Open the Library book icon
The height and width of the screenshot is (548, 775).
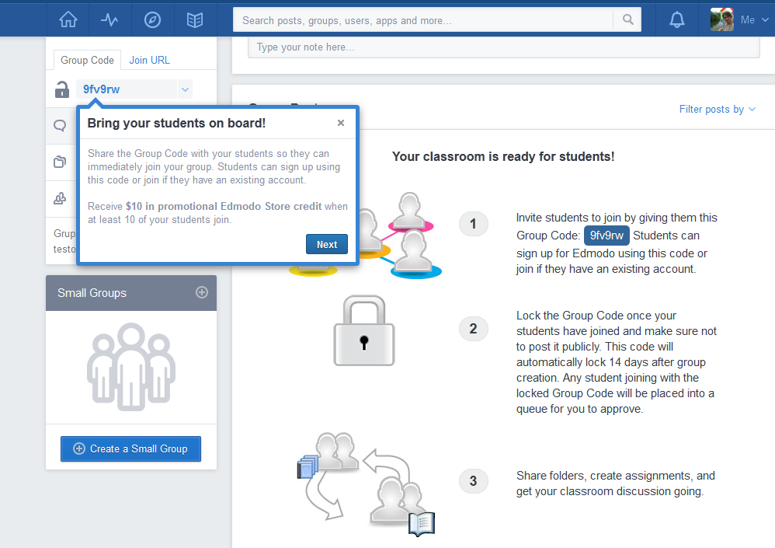(x=195, y=19)
